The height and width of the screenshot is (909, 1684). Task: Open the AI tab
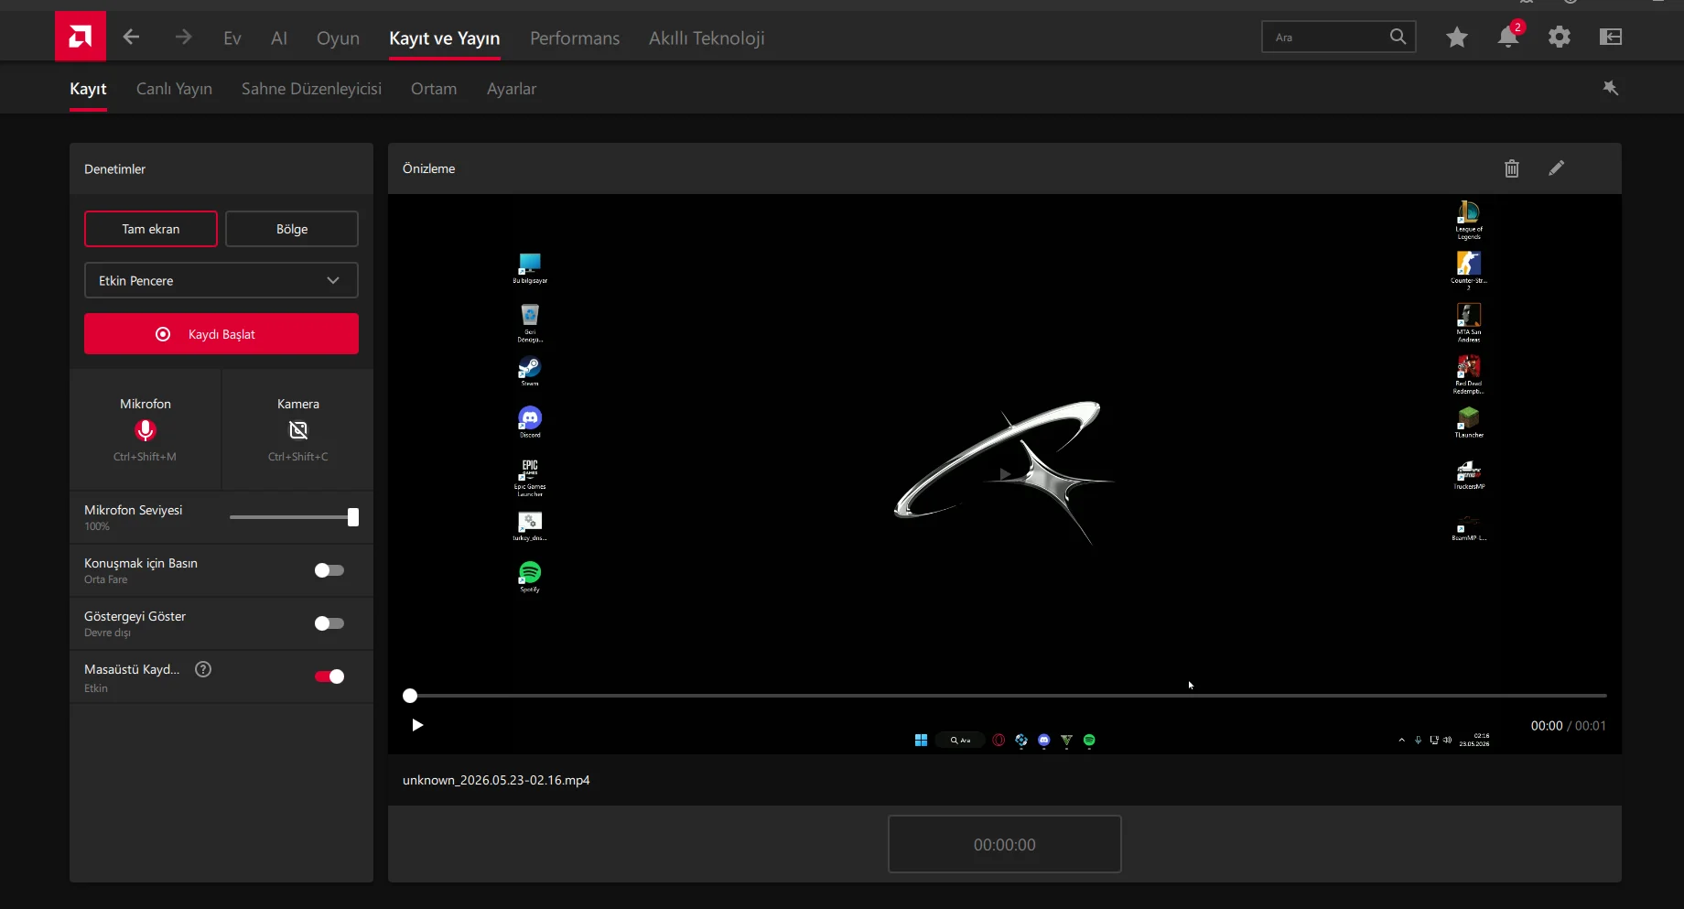(x=279, y=38)
